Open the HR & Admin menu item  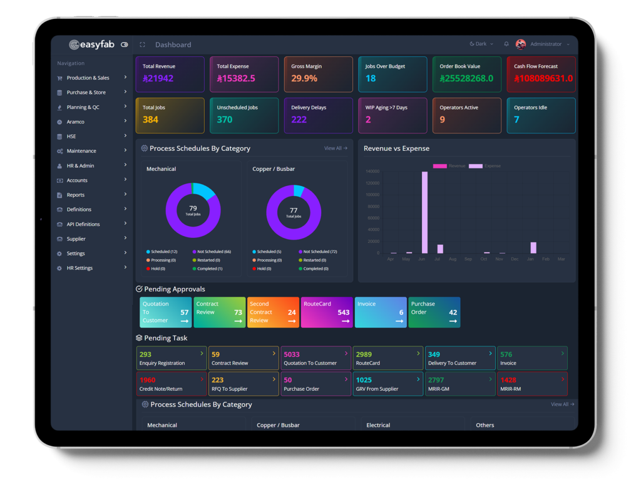click(x=92, y=166)
